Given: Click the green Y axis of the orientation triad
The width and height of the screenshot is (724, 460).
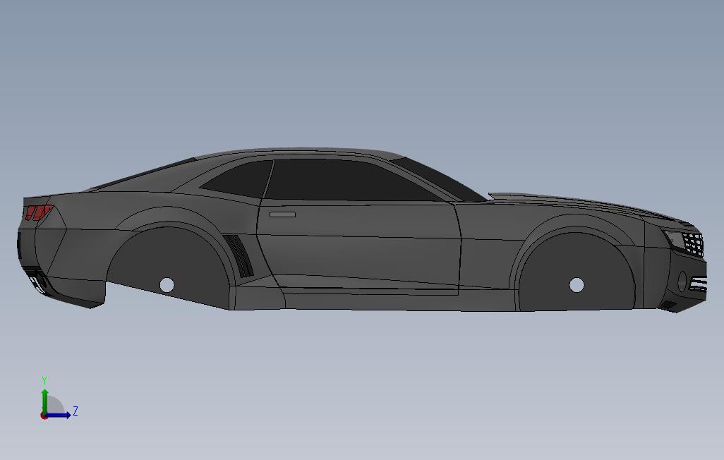Looking at the screenshot, I should coord(44,401).
